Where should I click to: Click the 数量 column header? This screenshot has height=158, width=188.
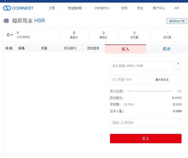(x=44, y=48)
